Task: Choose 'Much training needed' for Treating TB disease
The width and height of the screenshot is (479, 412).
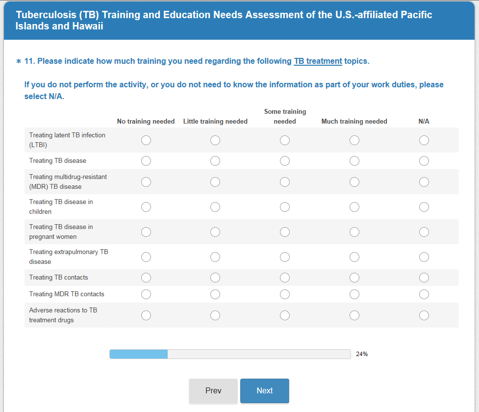Action: [x=354, y=161]
